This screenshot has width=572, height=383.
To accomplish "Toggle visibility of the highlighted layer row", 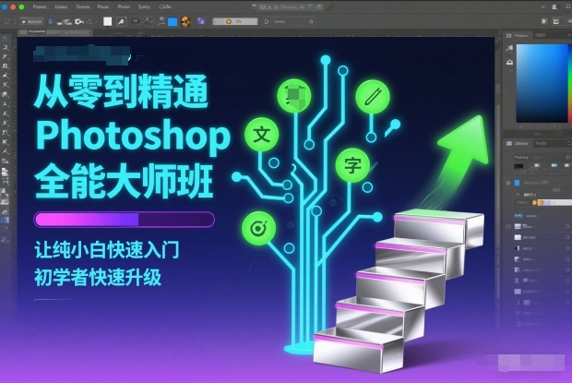I will (x=509, y=201).
